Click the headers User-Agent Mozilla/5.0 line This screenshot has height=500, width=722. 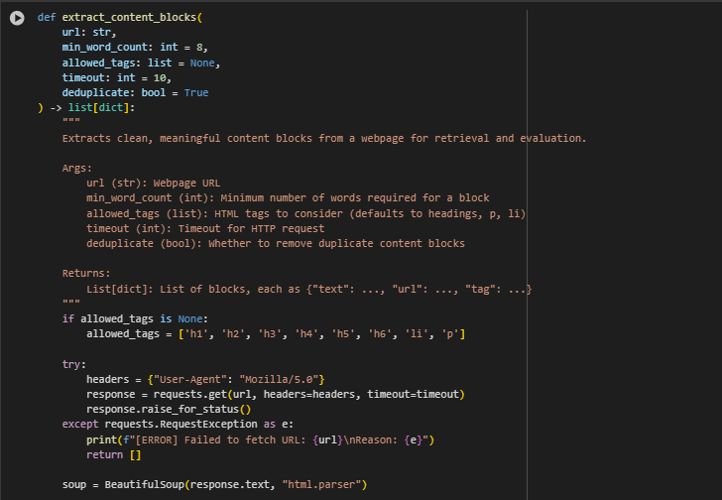[205, 379]
